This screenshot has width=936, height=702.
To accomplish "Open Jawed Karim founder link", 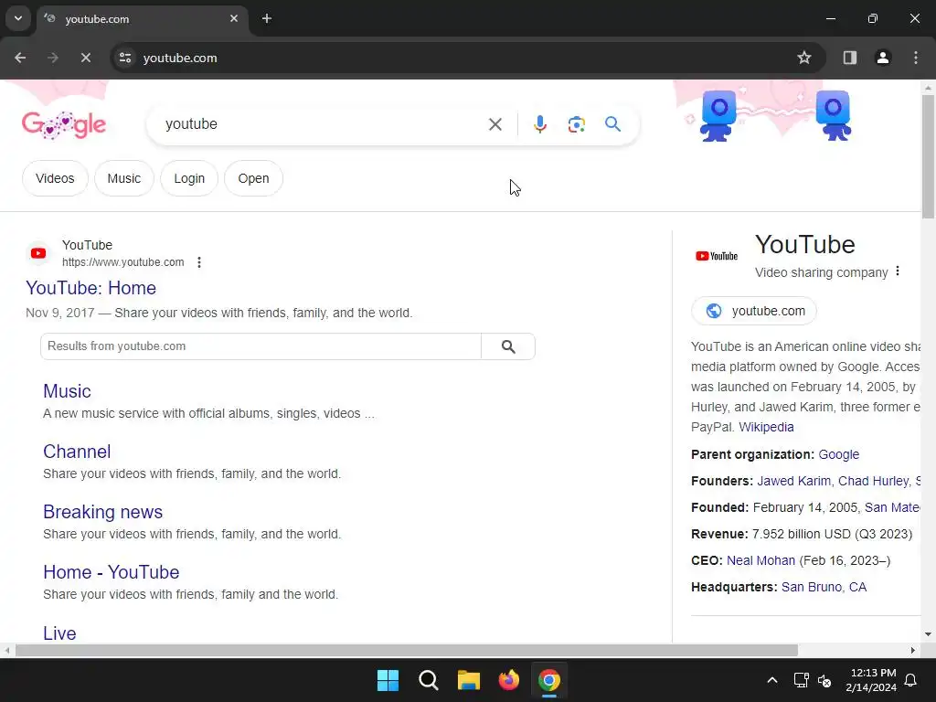I will point(793,481).
